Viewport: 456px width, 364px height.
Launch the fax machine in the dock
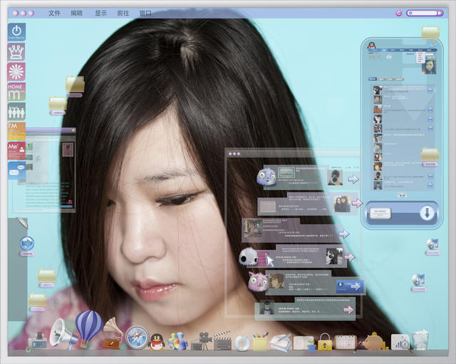(x=38, y=340)
